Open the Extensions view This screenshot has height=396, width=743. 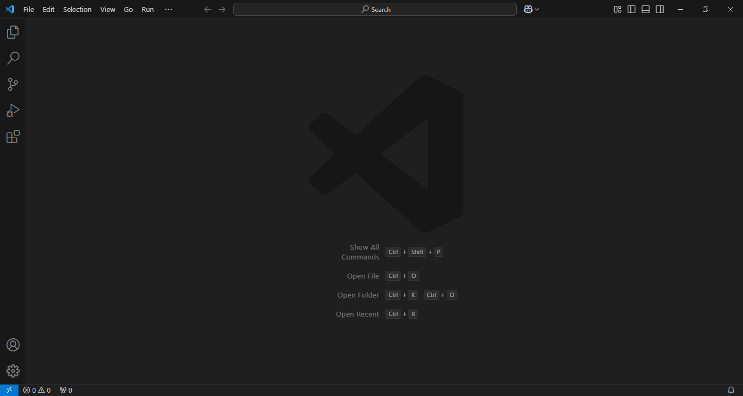(x=13, y=137)
